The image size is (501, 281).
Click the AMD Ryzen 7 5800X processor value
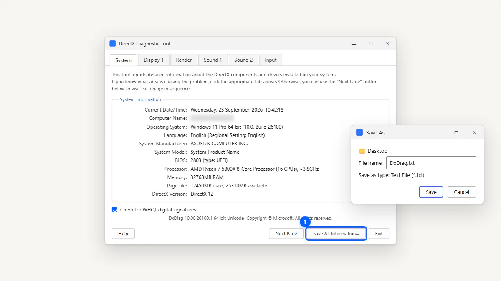click(x=255, y=169)
